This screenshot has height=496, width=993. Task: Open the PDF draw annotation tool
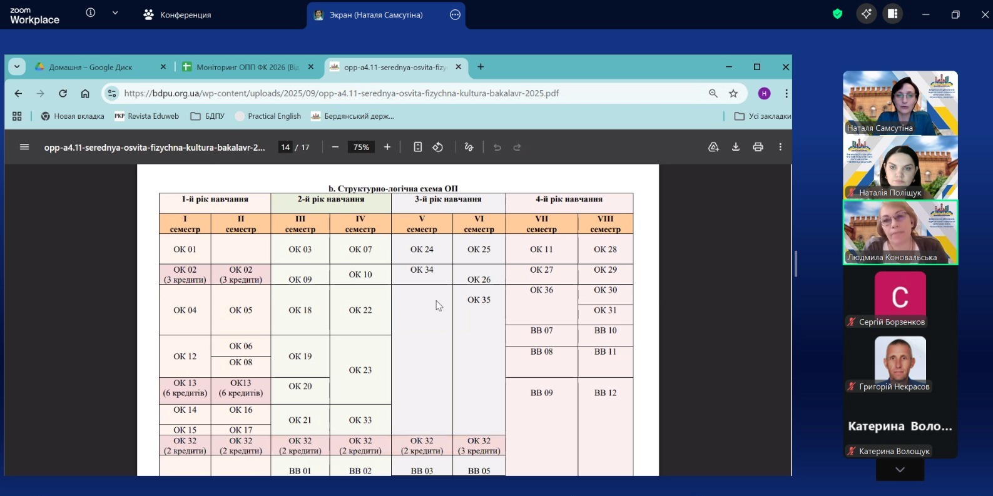[469, 147]
